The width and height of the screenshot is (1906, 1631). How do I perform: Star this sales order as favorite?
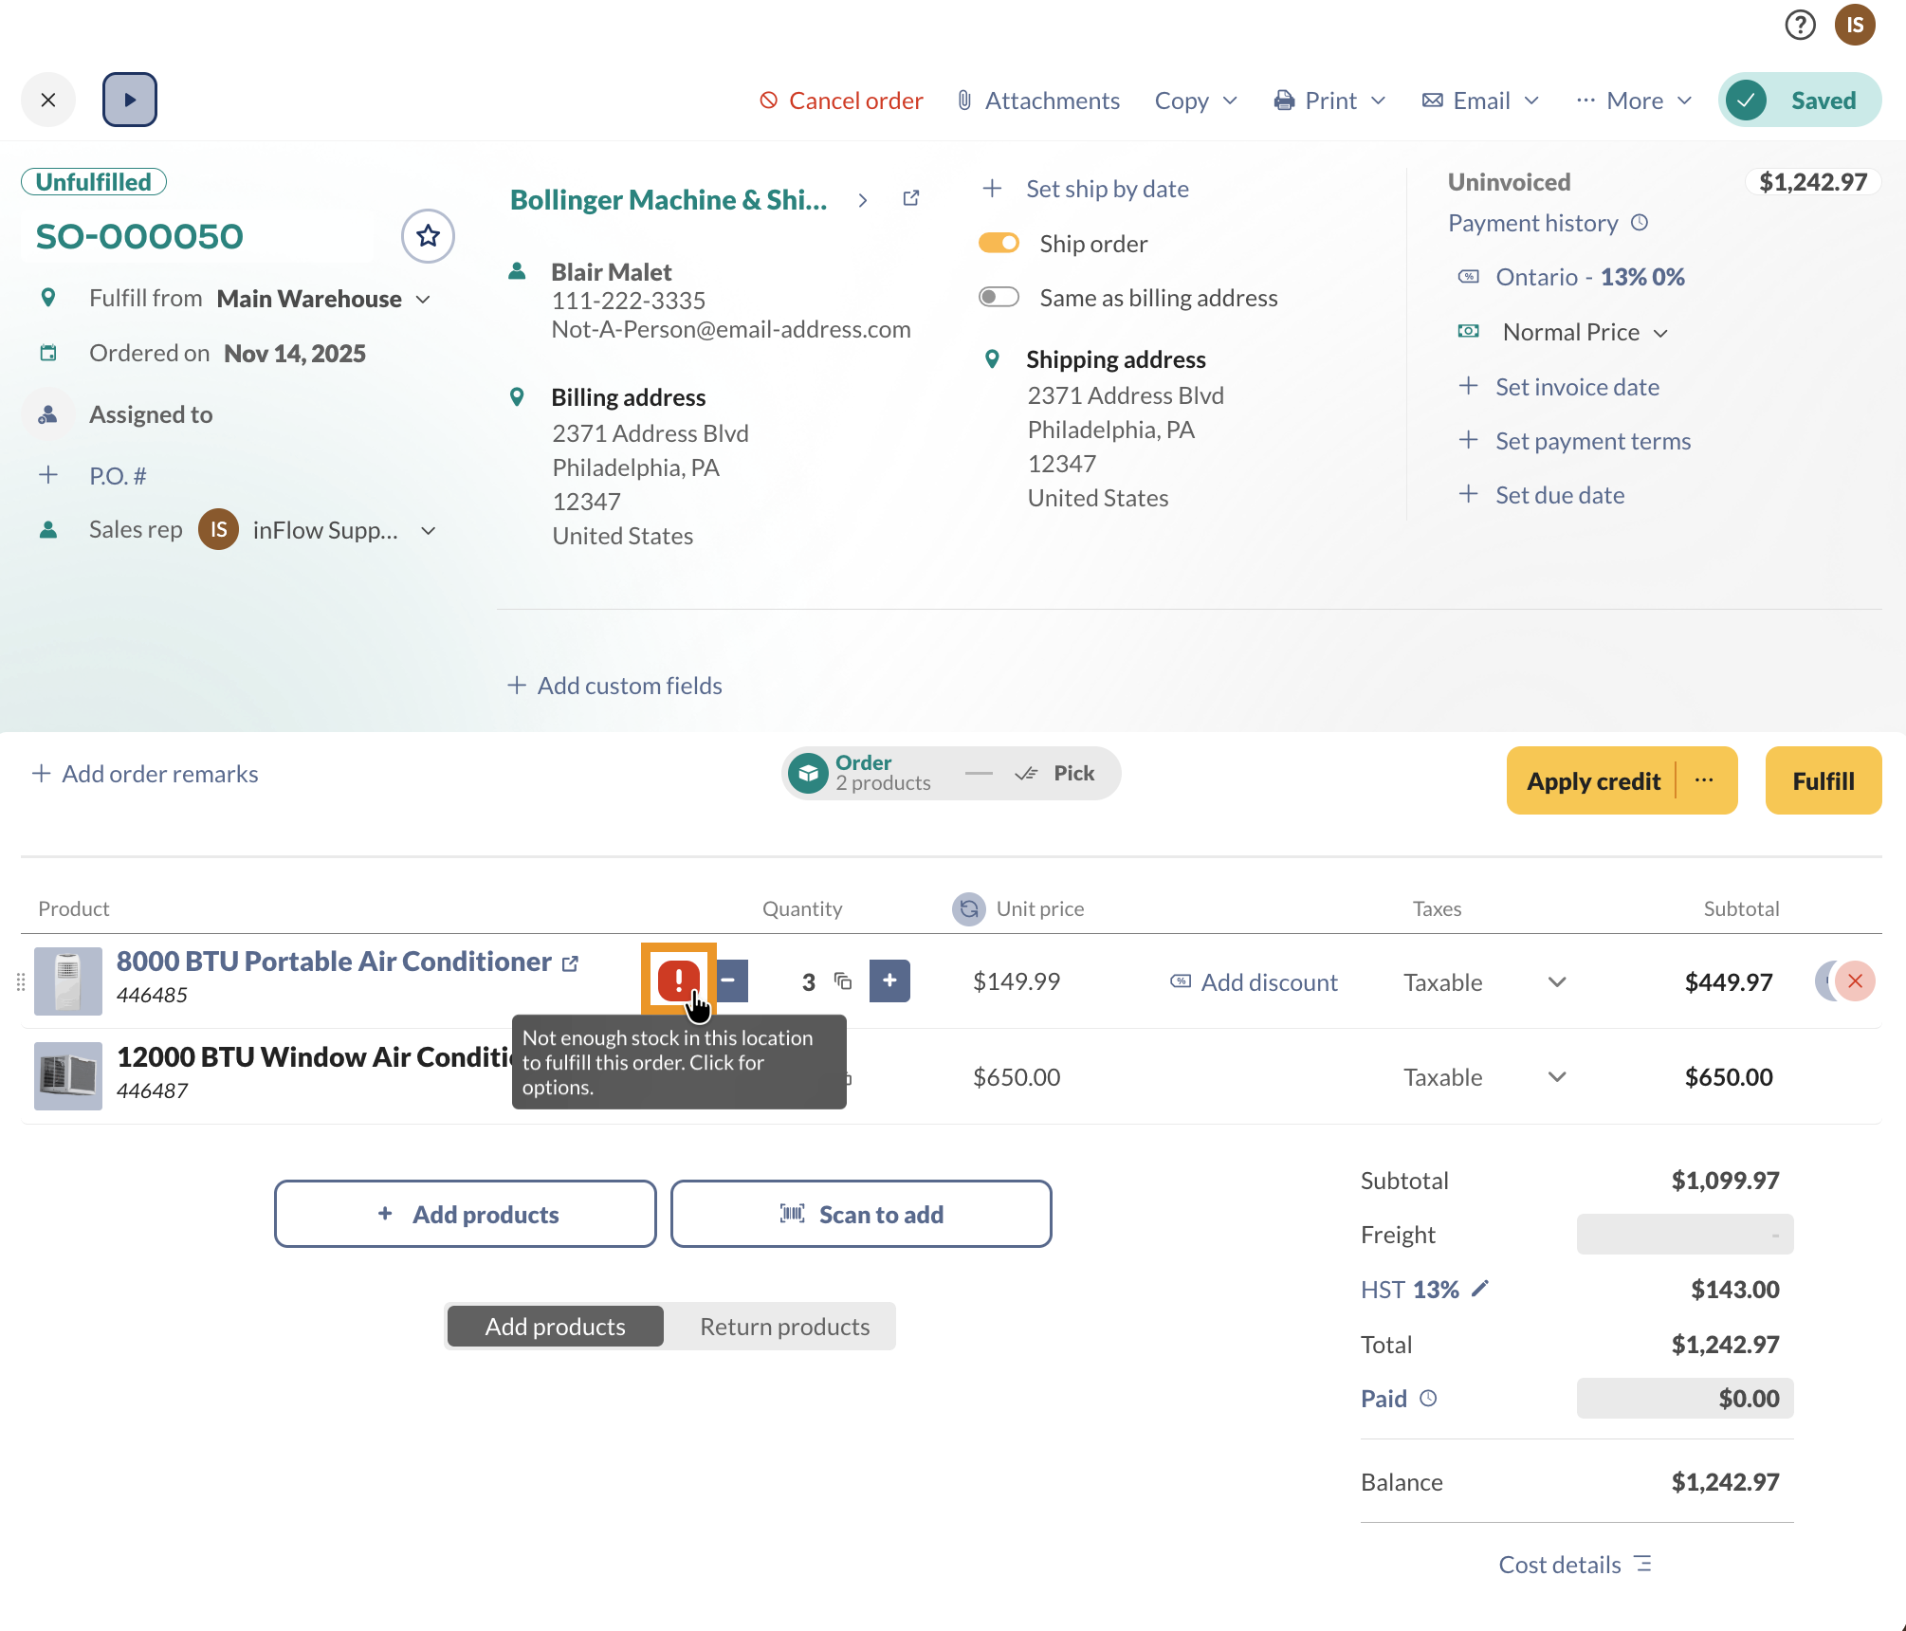pyautogui.click(x=428, y=235)
